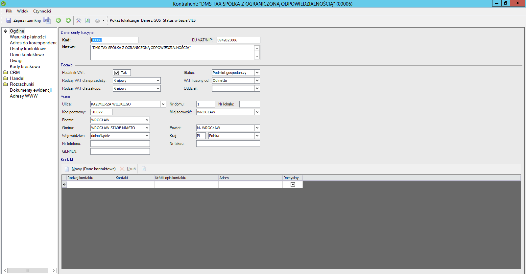Click the EU VAT/NIP input field
Image resolution: width=526 pixels, height=274 pixels.
238,40
